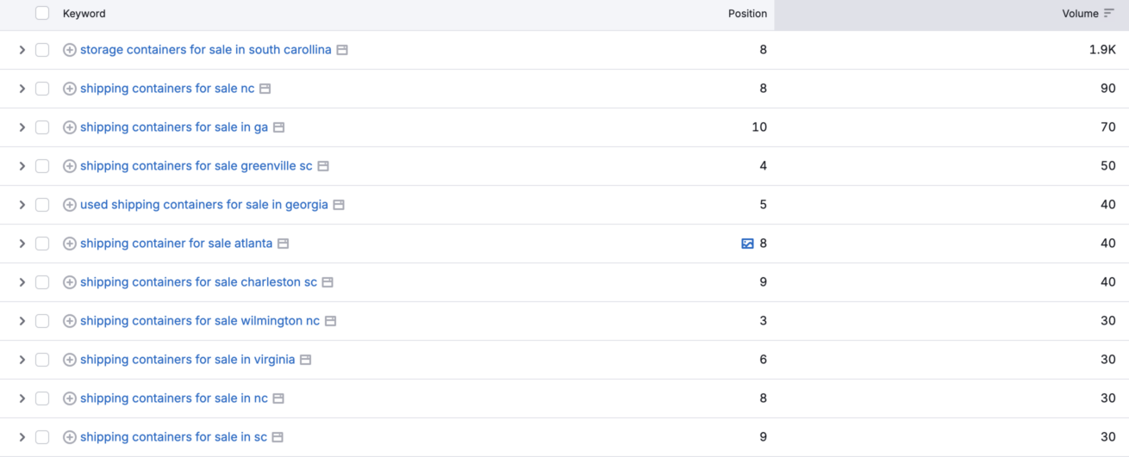Expand shipping containers for sale nc row
The width and height of the screenshot is (1129, 457).
[22, 89]
